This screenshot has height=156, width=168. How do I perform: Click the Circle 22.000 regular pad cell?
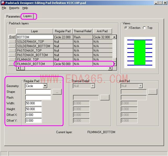point(63,37)
